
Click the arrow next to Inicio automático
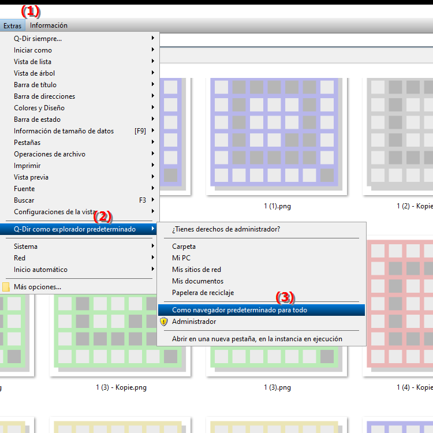point(153,269)
